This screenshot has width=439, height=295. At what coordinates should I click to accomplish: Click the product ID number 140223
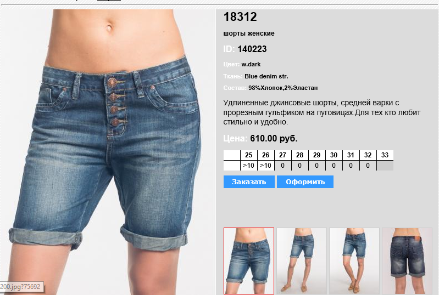(252, 49)
